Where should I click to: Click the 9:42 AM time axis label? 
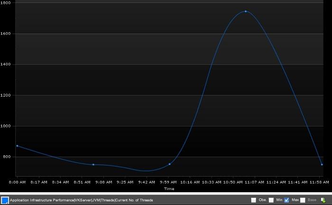click(x=146, y=182)
